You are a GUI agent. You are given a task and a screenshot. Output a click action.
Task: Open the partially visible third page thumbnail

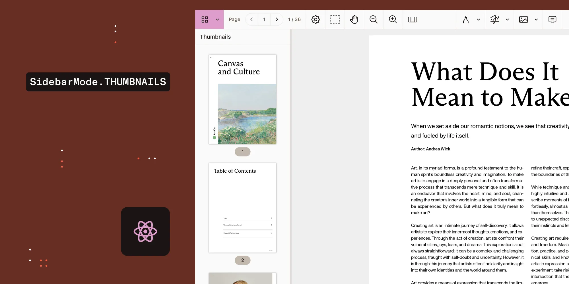coord(243,278)
